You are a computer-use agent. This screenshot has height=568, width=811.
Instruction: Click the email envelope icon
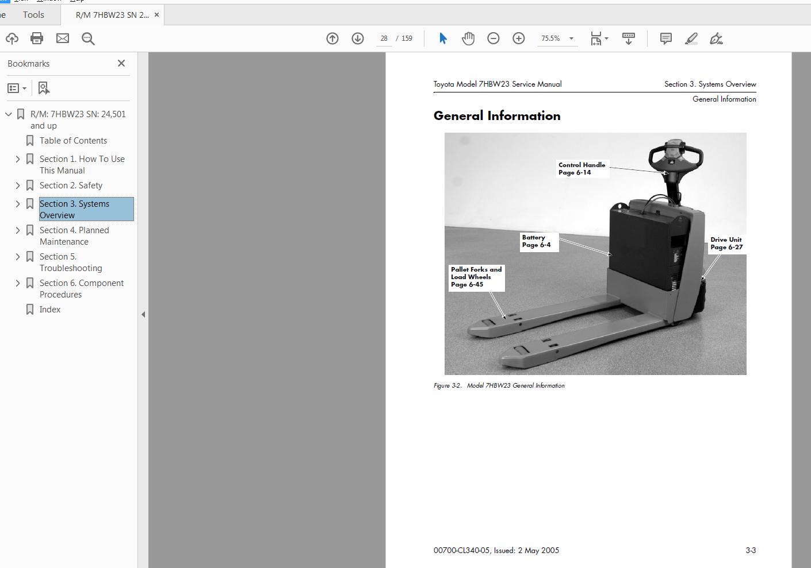tap(63, 38)
